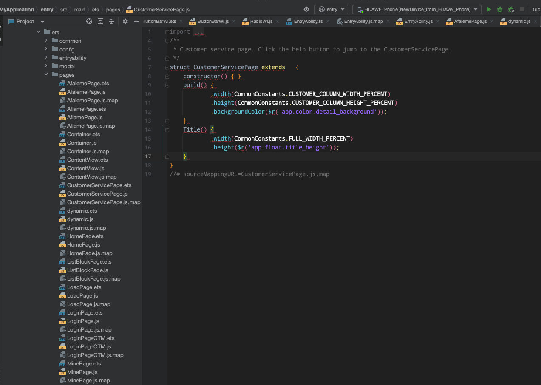
Task: Click line number 12 in the gutter
Action: (148, 112)
